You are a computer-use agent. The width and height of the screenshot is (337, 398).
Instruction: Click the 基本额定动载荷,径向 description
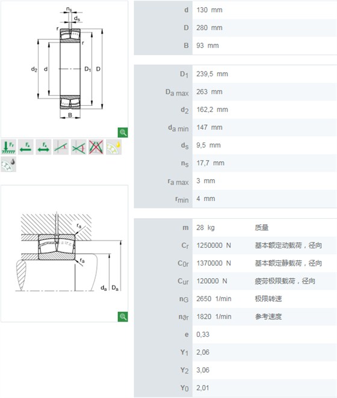tap(288, 245)
